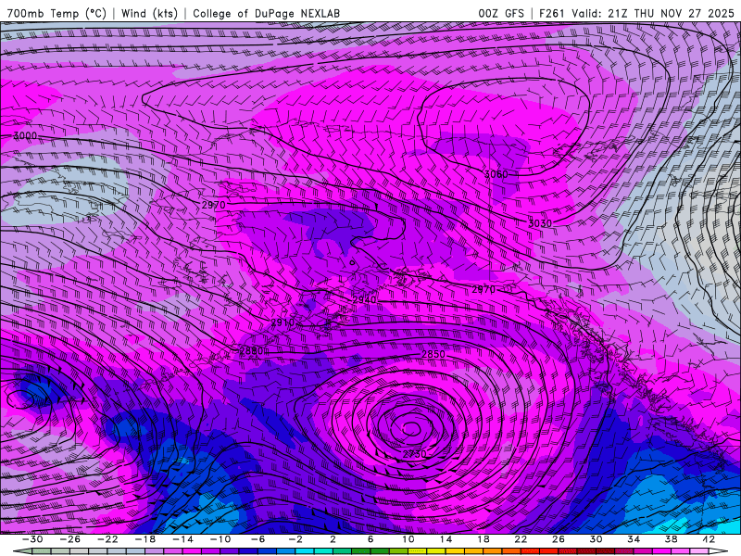The width and height of the screenshot is (741, 556).
Task: Click the positive 2 colorbar tick label
Action: [x=333, y=539]
